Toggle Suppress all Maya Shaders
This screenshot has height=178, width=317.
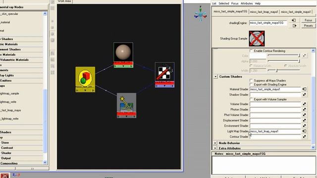251,80
